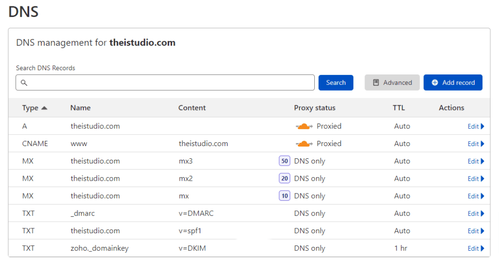Click the zoho._domainkey name cell
Viewport: 499px width, 262px height.
99,248
